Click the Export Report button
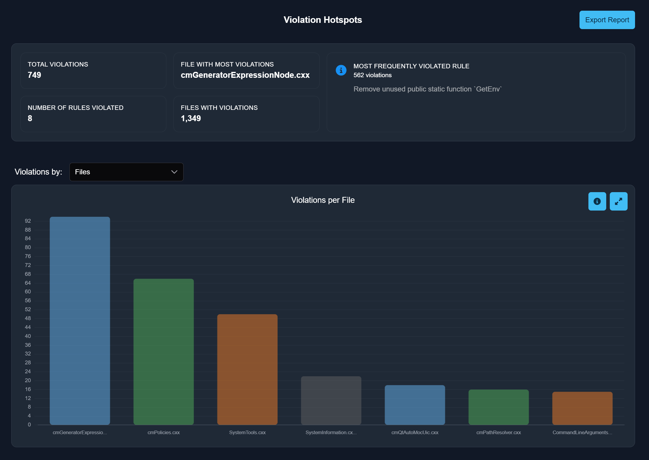649x460 pixels. 607,20
